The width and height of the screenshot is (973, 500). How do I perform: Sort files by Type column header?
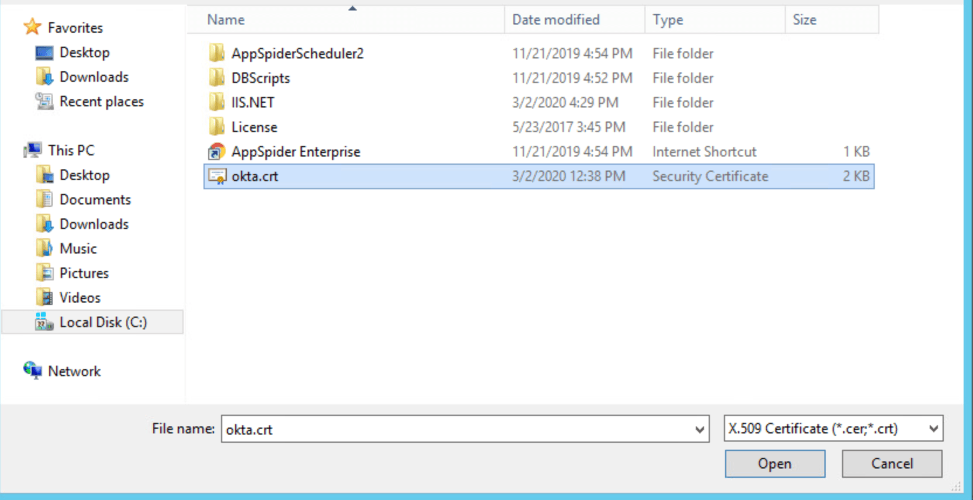668,20
